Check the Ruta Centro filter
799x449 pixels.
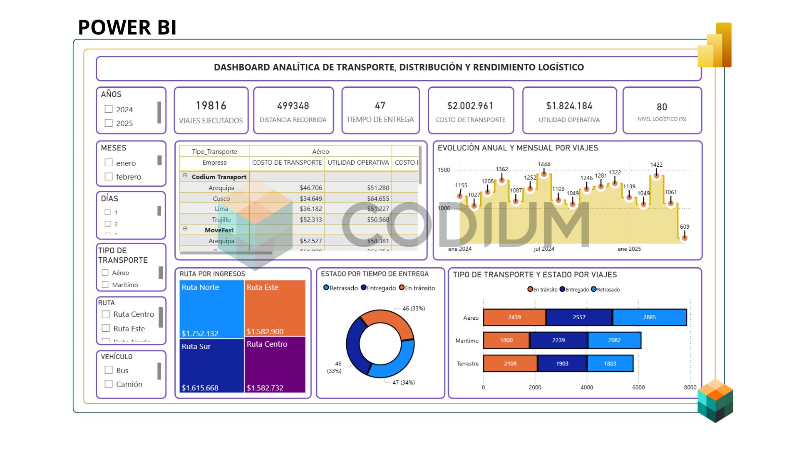coord(106,314)
